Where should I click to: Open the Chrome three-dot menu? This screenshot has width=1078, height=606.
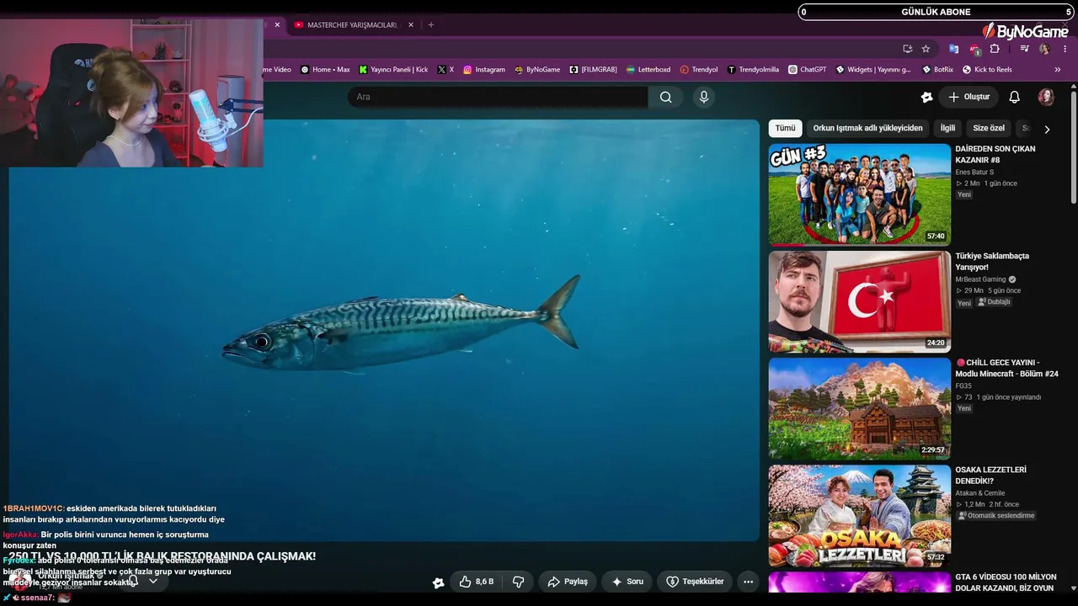(1065, 49)
